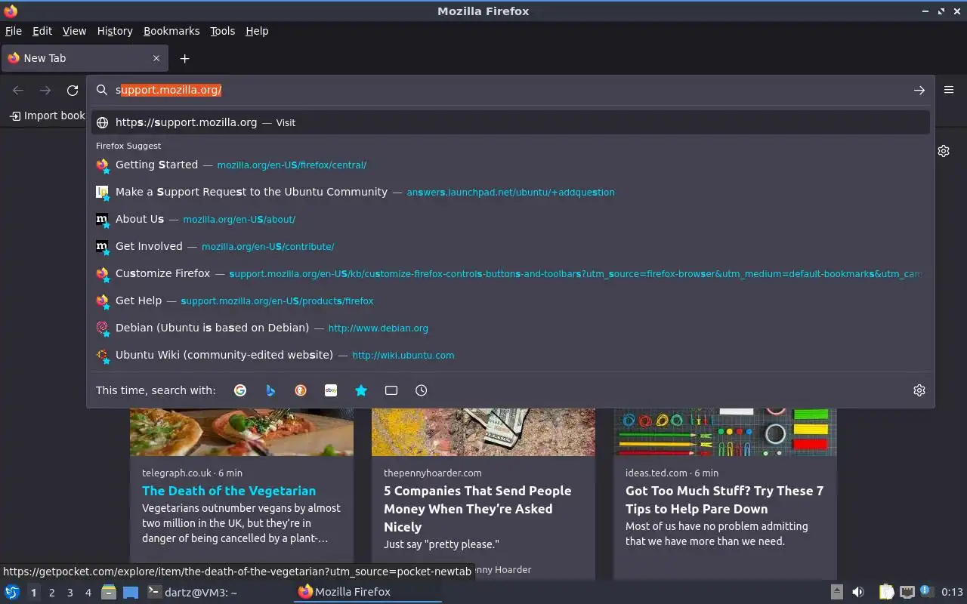Click the forward navigation arrow
The image size is (967, 604).
[x=45, y=90]
